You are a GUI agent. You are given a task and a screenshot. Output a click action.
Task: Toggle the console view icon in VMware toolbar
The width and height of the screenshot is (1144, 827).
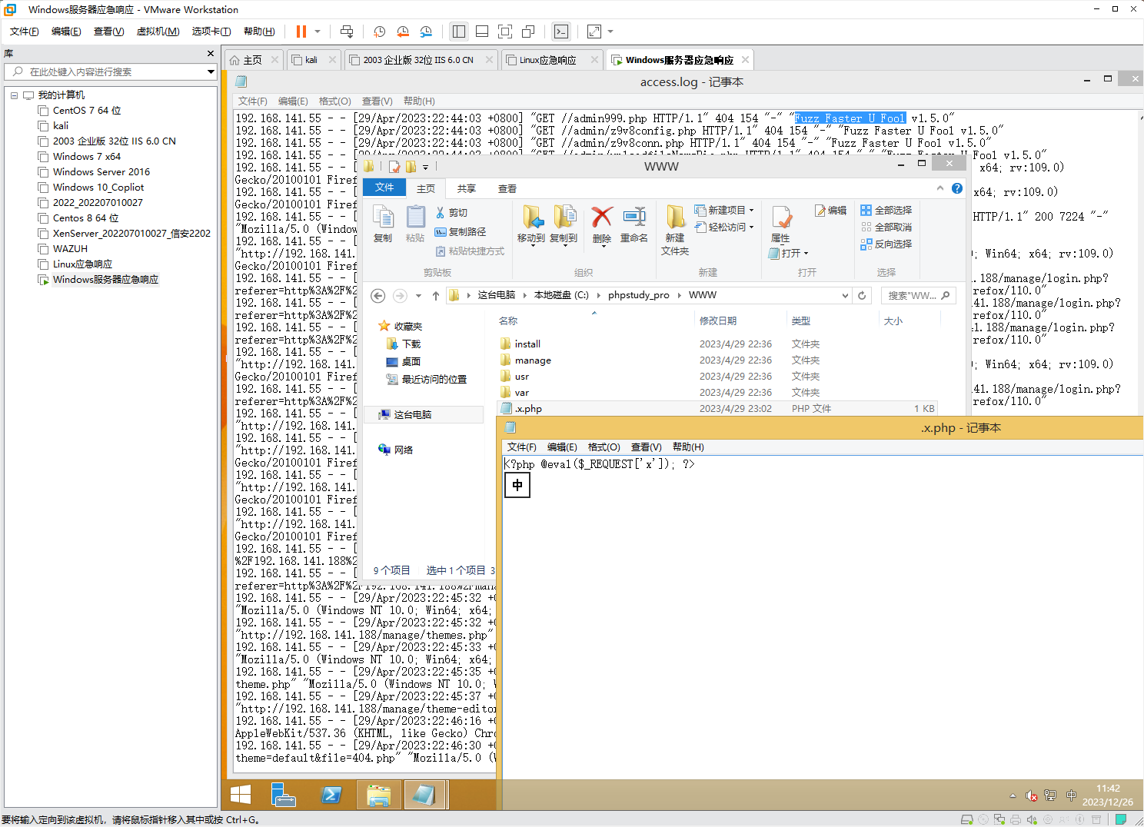pyautogui.click(x=561, y=32)
